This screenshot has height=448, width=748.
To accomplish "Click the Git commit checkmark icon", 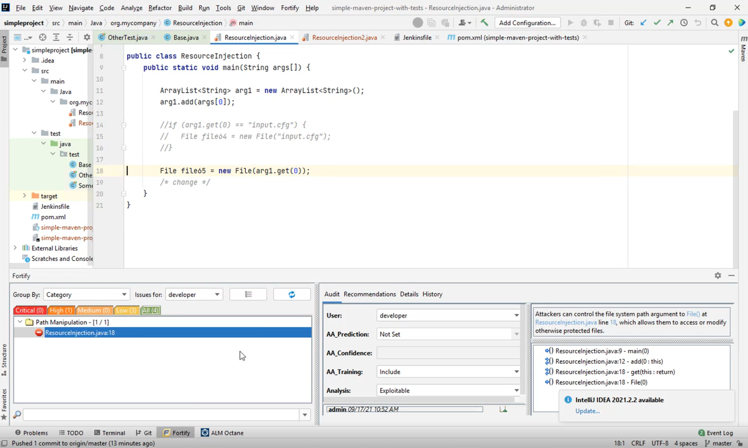I will click(x=657, y=23).
